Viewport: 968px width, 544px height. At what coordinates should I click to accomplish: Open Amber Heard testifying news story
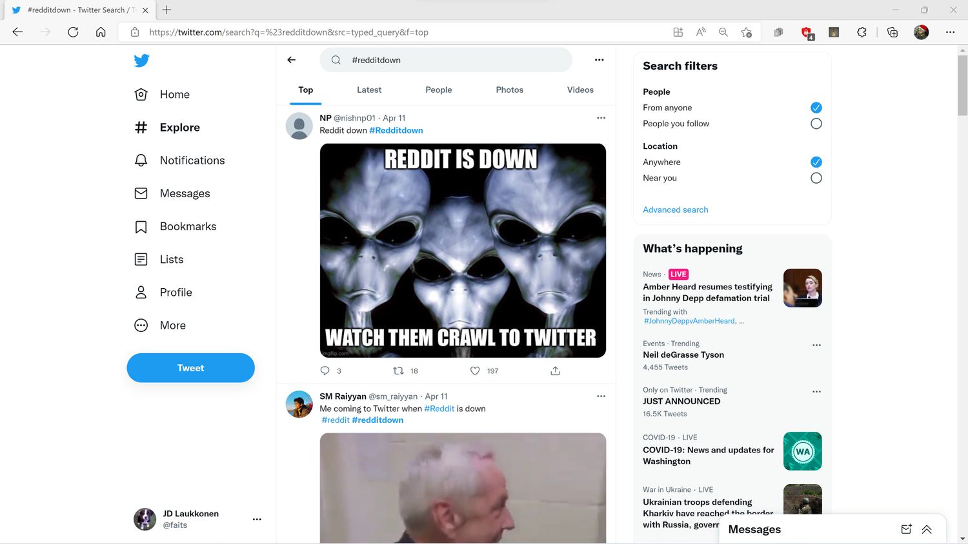[x=707, y=292]
